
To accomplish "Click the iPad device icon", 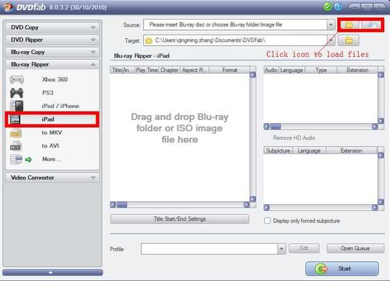I will click(14, 119).
